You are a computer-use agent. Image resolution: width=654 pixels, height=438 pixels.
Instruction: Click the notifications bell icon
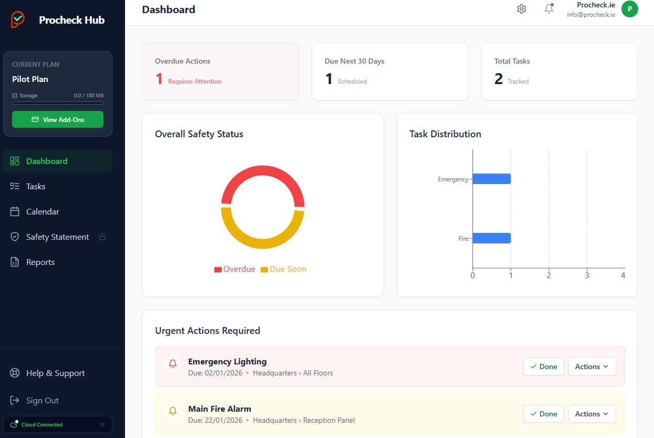[x=548, y=9]
